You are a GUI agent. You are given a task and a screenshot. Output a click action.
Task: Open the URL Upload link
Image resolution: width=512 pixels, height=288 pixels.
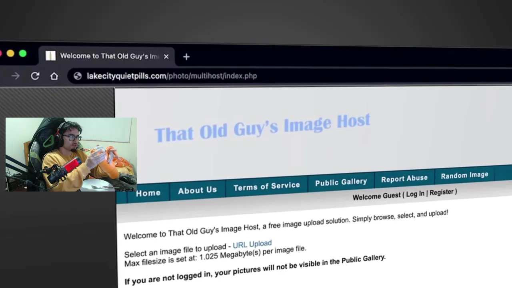[x=252, y=244]
